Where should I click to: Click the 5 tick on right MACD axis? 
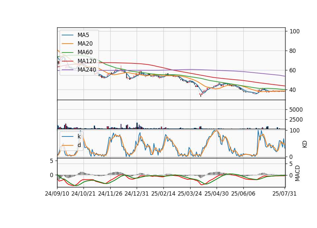[x=291, y=164]
